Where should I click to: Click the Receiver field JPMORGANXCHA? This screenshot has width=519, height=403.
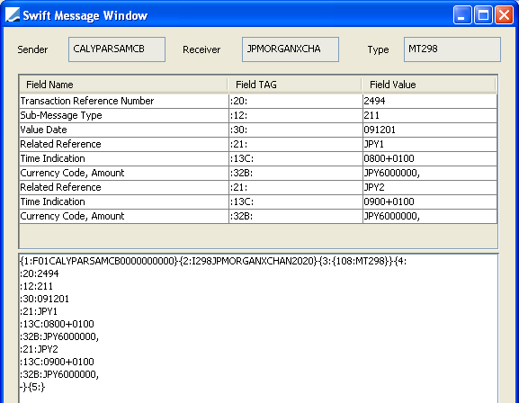[291, 49]
